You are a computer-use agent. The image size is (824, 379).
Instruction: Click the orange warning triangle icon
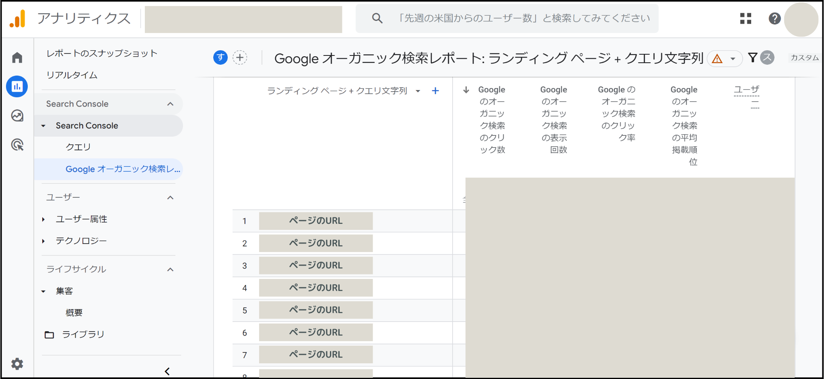pyautogui.click(x=717, y=59)
